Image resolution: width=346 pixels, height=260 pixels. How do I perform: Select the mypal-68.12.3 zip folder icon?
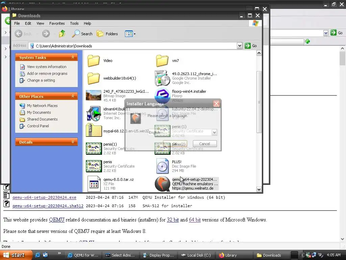(x=94, y=130)
